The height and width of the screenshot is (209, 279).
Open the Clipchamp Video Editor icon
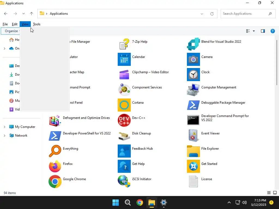(x=124, y=75)
